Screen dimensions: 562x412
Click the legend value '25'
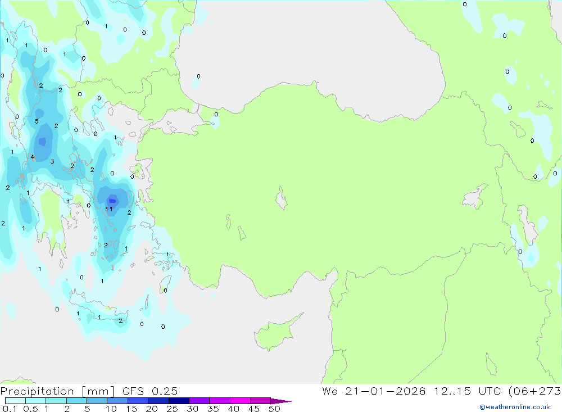(x=172, y=409)
